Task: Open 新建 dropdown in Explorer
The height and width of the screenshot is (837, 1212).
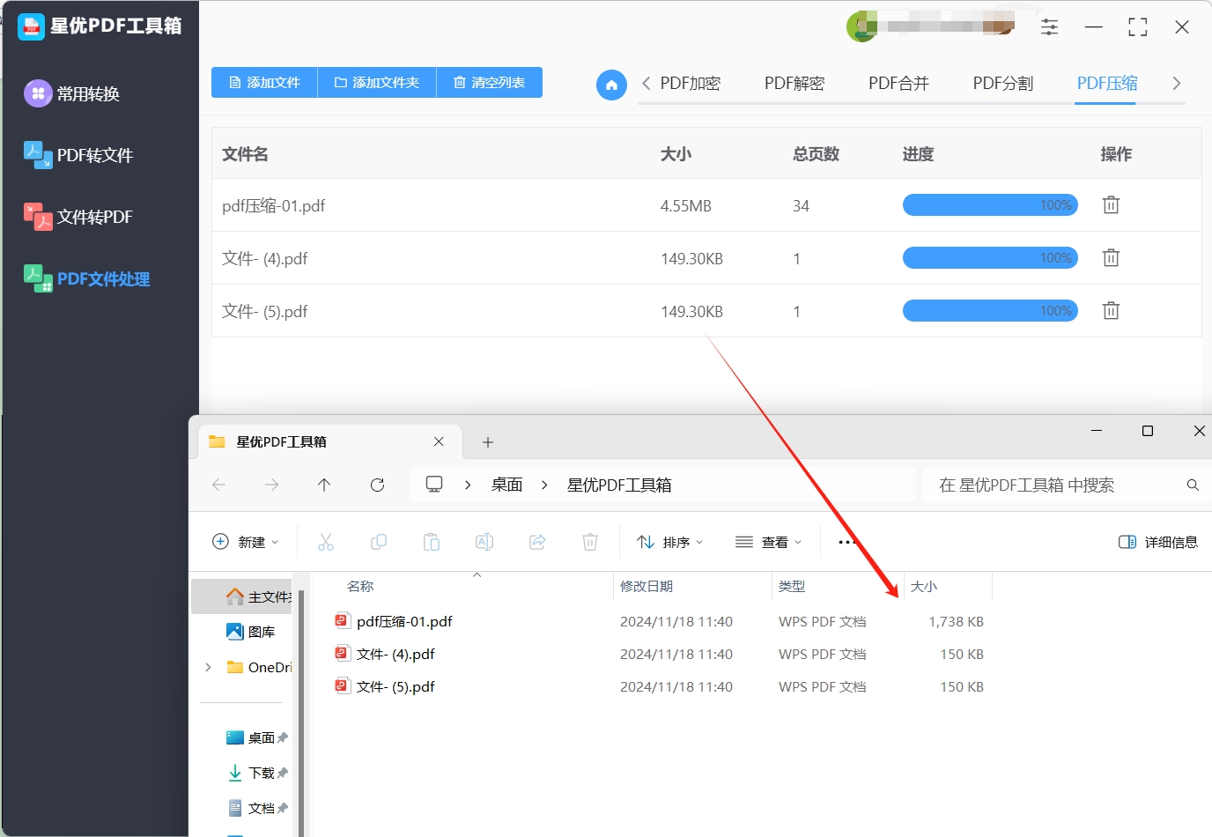Action: [x=246, y=542]
